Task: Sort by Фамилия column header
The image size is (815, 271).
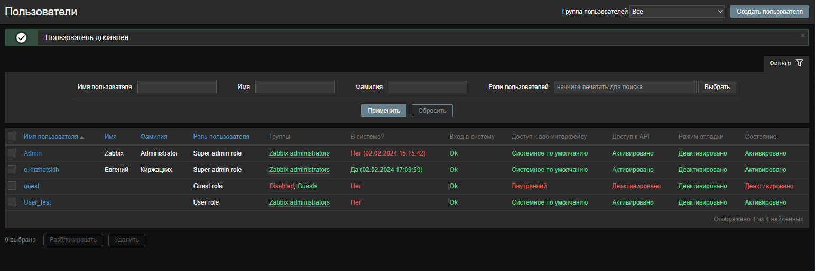Action: (x=154, y=137)
